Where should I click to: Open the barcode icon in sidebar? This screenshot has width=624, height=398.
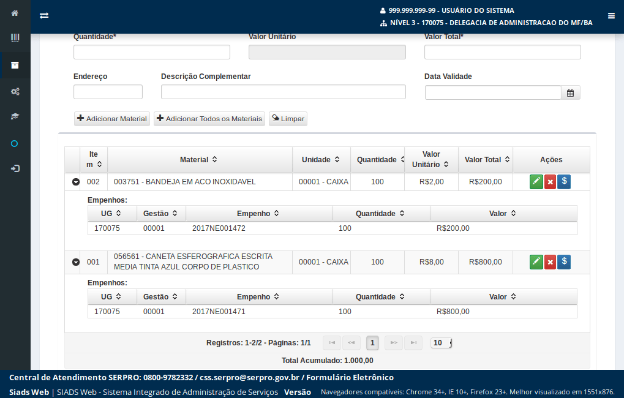pyautogui.click(x=15, y=38)
